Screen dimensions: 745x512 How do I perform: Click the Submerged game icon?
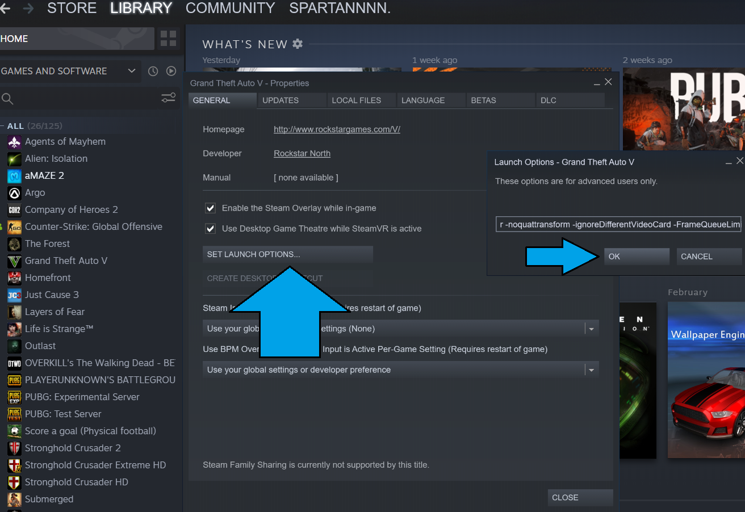pos(14,500)
